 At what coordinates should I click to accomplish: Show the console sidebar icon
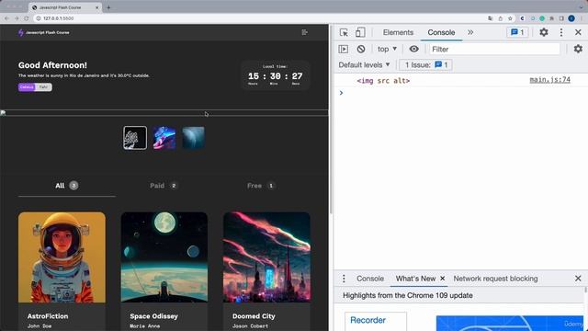point(343,49)
